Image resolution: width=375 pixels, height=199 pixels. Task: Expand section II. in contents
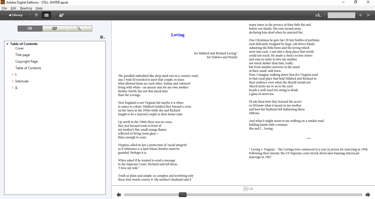pyautogui.click(x=13, y=88)
